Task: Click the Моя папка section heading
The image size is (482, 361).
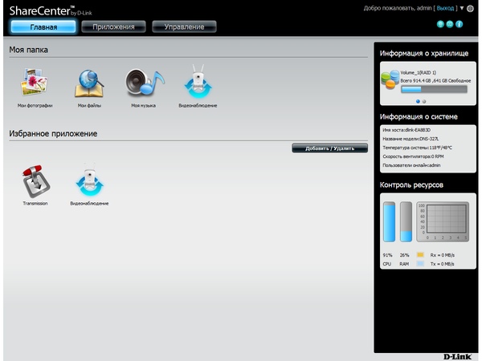Action: pos(29,50)
